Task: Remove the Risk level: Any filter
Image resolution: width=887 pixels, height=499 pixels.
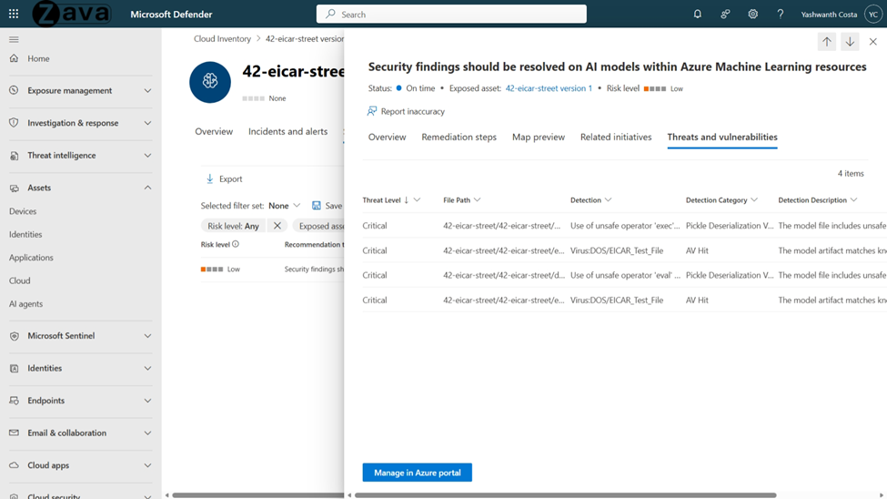Action: click(277, 226)
